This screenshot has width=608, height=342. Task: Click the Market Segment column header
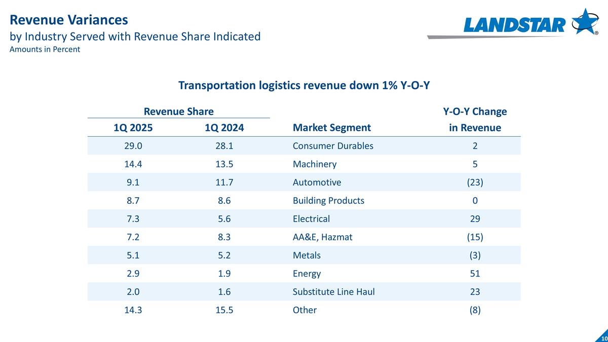[331, 128]
